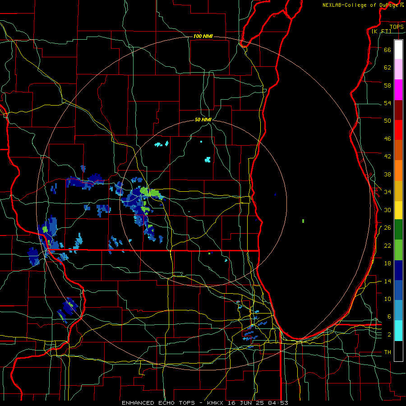Click the TH legend label
Screen dimensions: 406x406
tap(388, 352)
